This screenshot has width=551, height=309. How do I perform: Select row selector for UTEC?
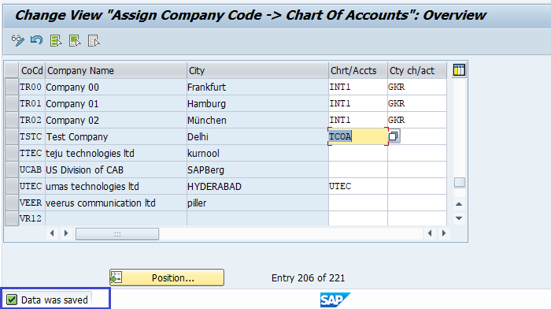click(12, 186)
